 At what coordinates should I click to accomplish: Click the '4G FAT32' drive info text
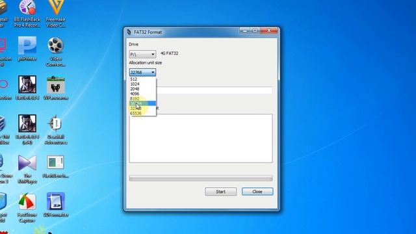click(x=169, y=53)
